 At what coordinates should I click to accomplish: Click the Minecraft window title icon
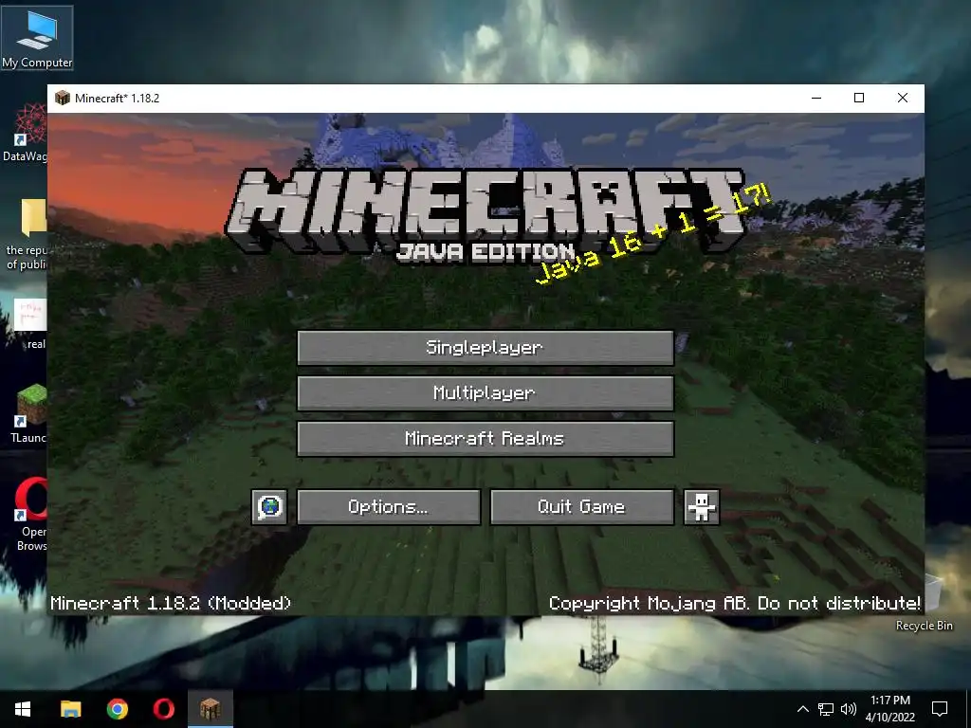[62, 98]
